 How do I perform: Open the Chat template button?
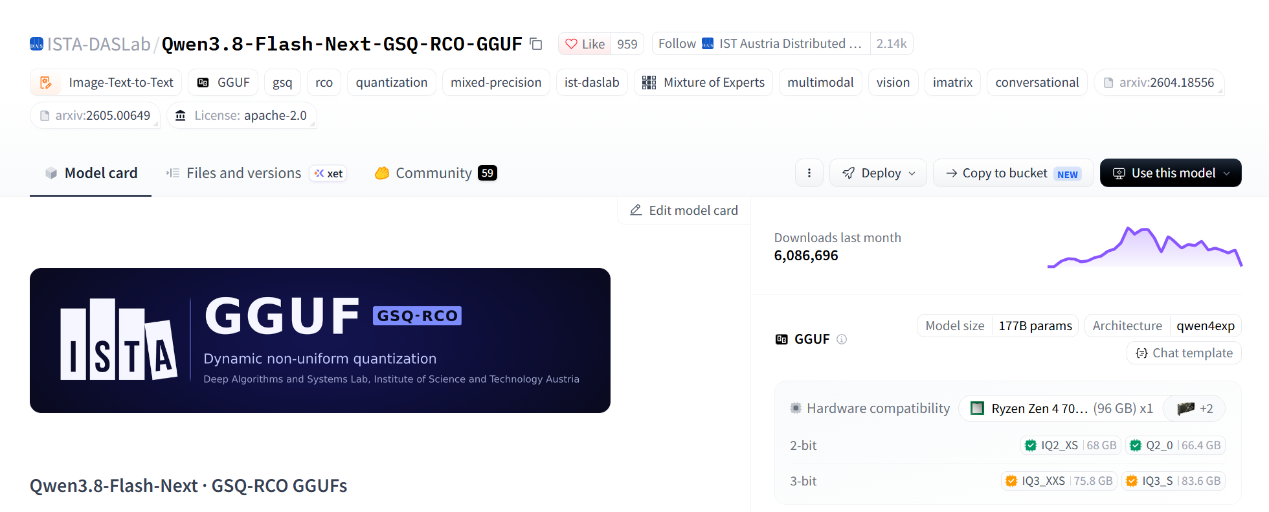(1184, 353)
